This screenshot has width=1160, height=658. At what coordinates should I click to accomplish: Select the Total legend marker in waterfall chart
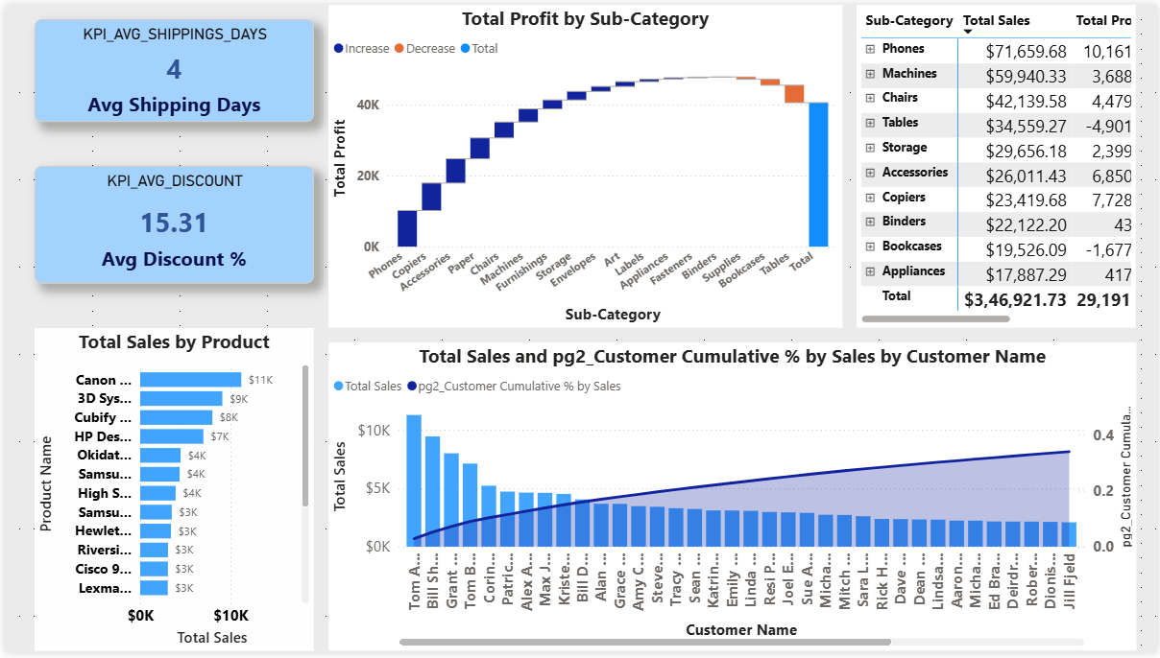(x=465, y=48)
